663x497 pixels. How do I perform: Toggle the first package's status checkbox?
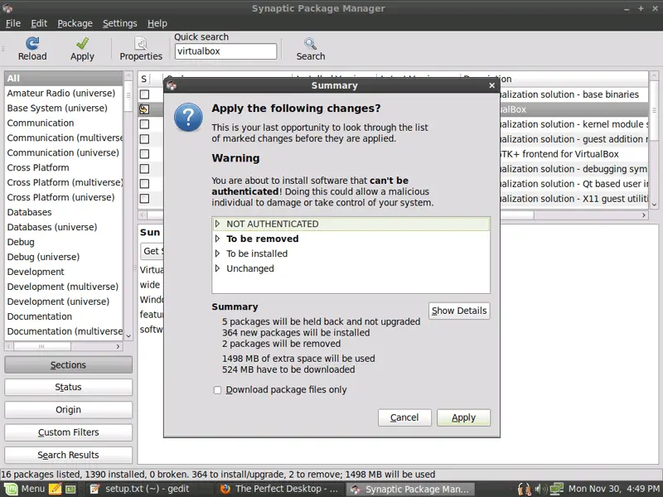point(144,94)
